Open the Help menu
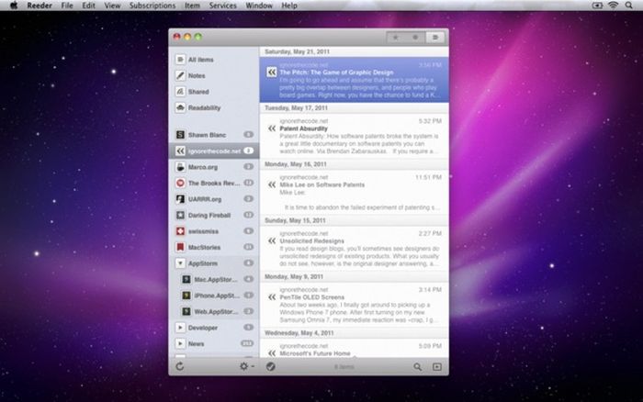Image resolution: width=643 pixels, height=402 pixels. coord(289,6)
